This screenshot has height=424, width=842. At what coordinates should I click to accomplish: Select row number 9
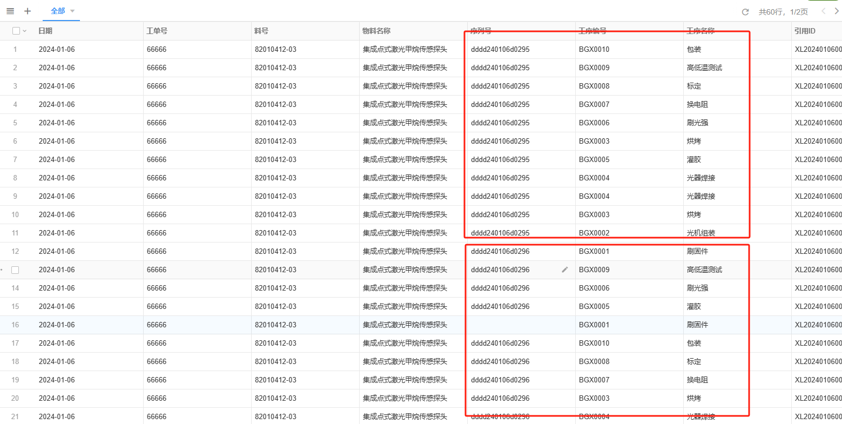pyautogui.click(x=15, y=196)
